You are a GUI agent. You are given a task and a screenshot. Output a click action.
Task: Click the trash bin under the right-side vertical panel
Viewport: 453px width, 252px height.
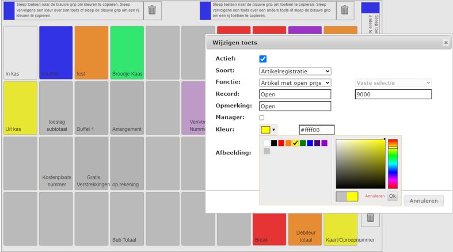pos(370,217)
